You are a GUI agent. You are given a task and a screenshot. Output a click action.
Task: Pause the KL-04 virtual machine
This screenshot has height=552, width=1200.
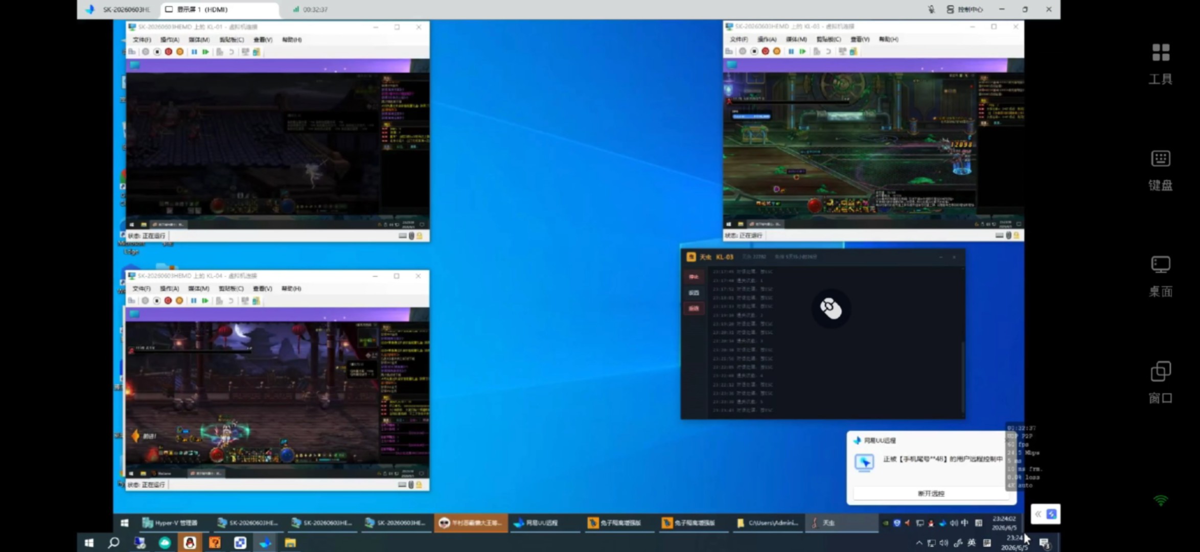pyautogui.click(x=194, y=301)
